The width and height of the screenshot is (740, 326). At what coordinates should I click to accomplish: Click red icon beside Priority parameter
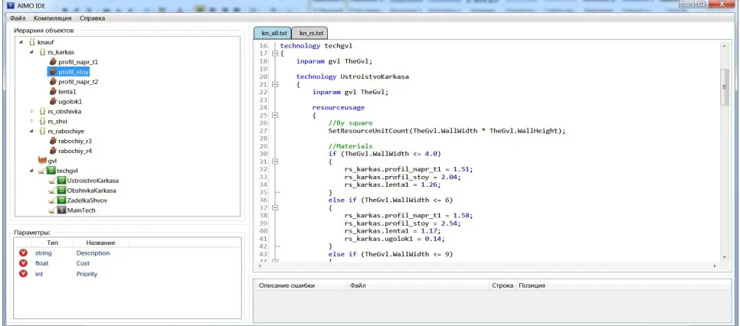(x=23, y=274)
